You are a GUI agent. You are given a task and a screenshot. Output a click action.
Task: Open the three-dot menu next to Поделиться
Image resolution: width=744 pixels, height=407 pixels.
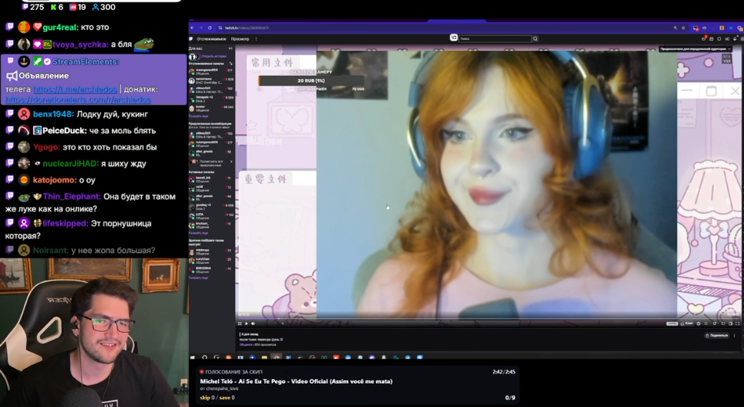point(735,336)
